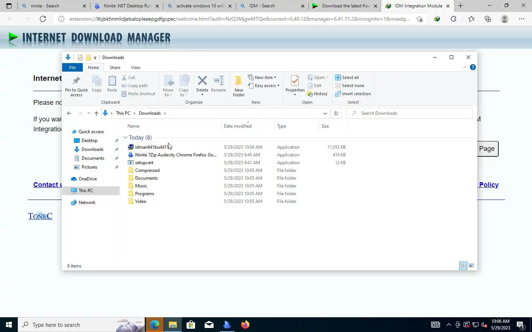Expand the address bar history dropdown
The width and height of the screenshot is (532, 332).
[x=325, y=113]
